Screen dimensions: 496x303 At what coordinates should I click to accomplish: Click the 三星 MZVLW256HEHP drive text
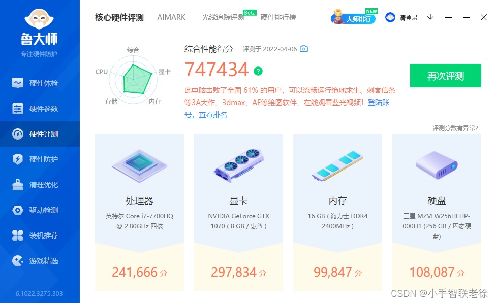pyautogui.click(x=437, y=226)
